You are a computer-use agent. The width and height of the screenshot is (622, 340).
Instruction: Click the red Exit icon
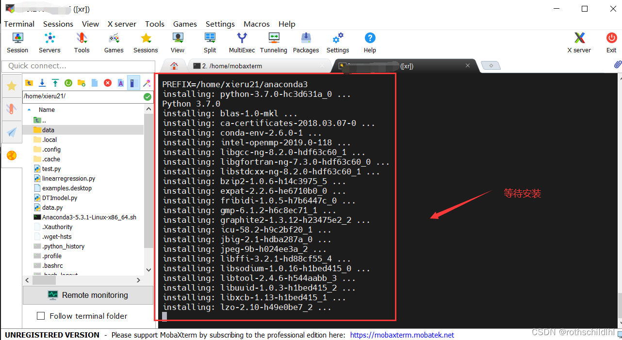pos(611,43)
